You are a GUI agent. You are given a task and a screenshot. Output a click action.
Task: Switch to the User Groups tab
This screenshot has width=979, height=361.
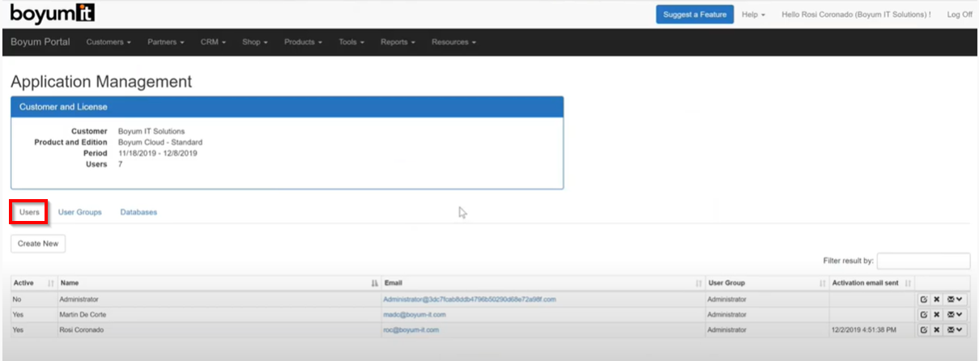80,212
